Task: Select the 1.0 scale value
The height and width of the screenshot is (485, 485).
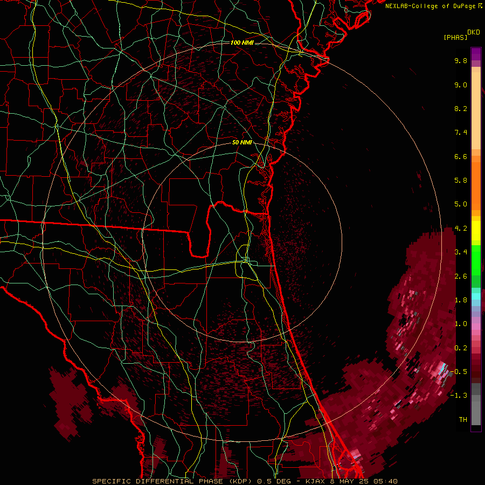Action: pyautogui.click(x=461, y=324)
